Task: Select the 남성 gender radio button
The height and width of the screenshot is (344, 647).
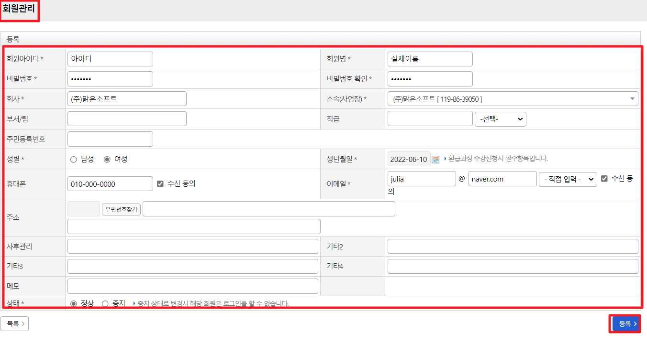Action: (x=74, y=160)
